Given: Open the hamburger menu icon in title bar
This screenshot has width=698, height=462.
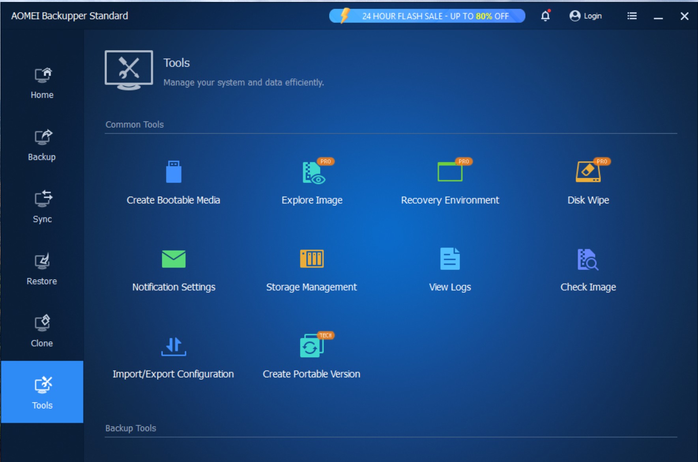Looking at the screenshot, I should [632, 16].
